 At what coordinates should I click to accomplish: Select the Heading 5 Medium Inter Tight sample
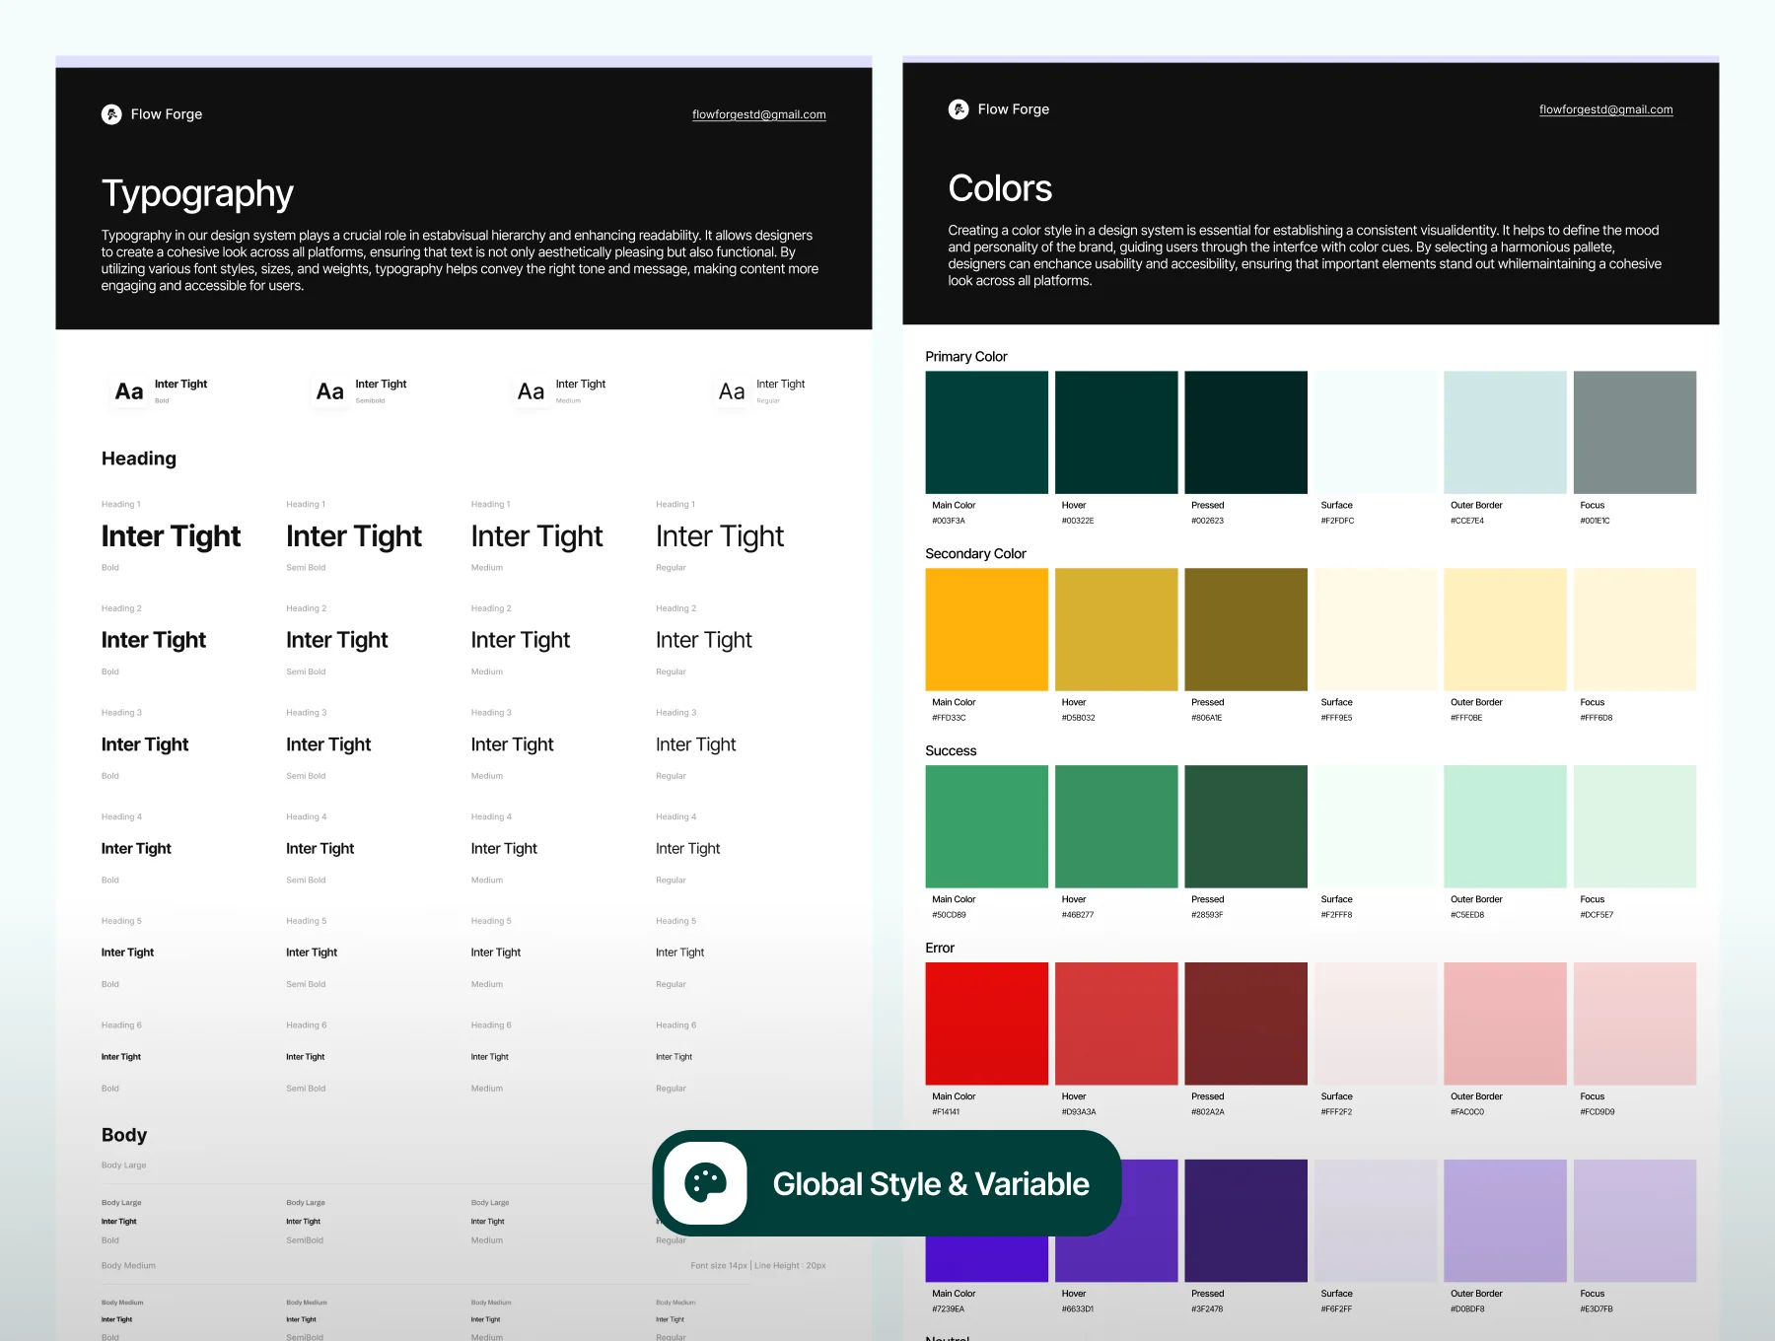coord(496,953)
